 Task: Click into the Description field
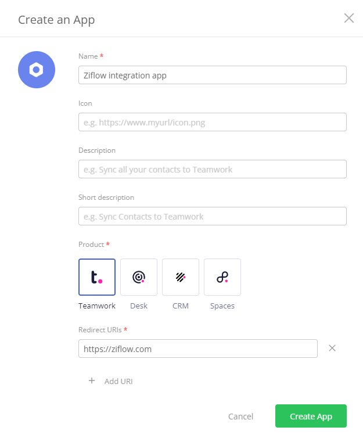click(x=212, y=169)
